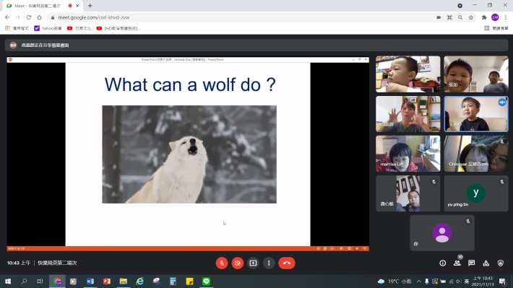Click the teacher's video tile with raised hands
The width and height of the screenshot is (513, 288).
(x=408, y=114)
